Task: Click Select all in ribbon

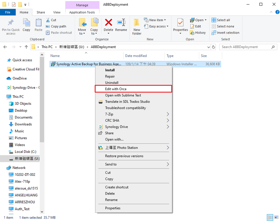Action: tap(221, 20)
